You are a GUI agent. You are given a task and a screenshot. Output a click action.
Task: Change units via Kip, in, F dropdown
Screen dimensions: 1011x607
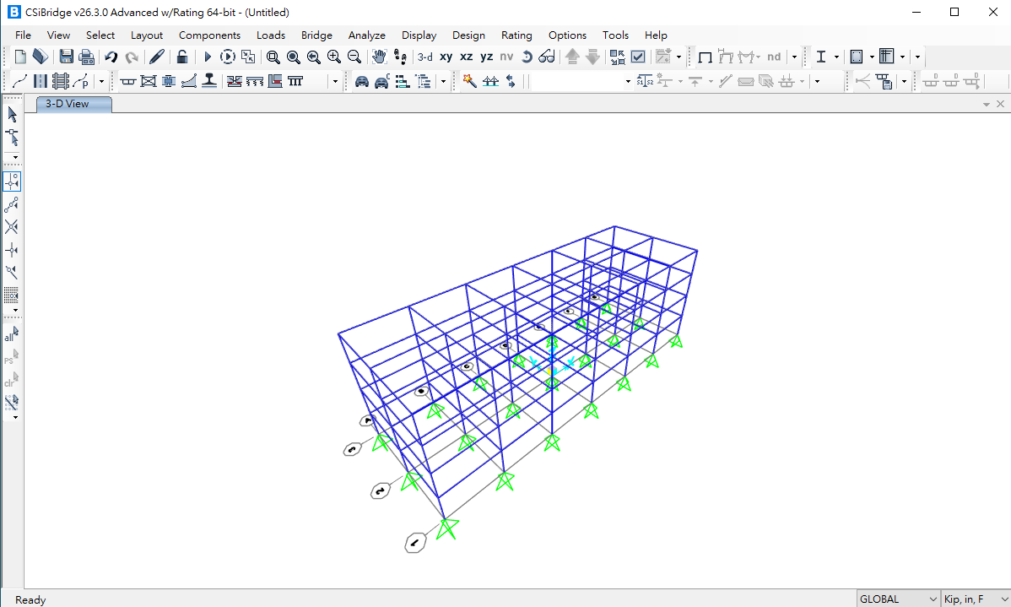pos(976,599)
